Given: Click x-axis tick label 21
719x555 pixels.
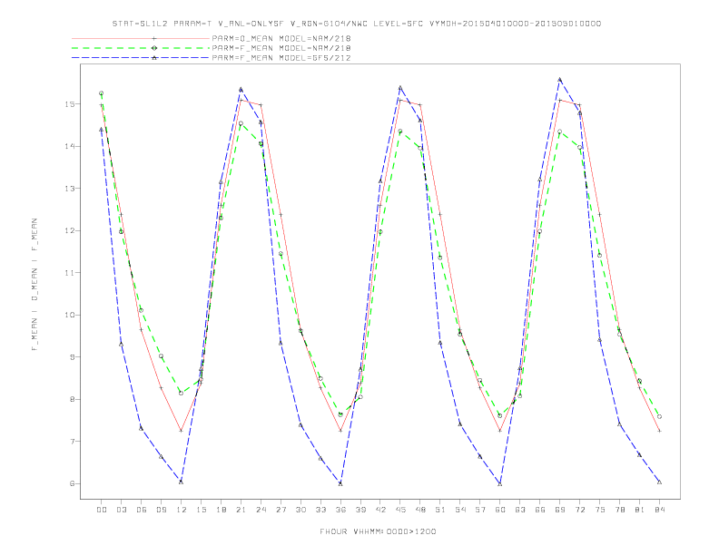Looking at the screenshot, I should 241,510.
